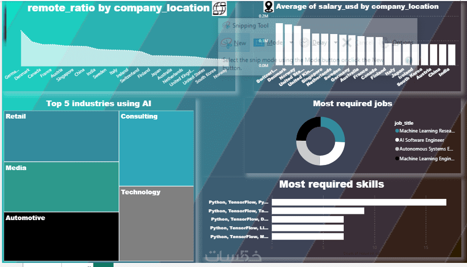Click 'Singapore' axis label in remote_ratio chart
The height and width of the screenshot is (267, 467).
65,76
